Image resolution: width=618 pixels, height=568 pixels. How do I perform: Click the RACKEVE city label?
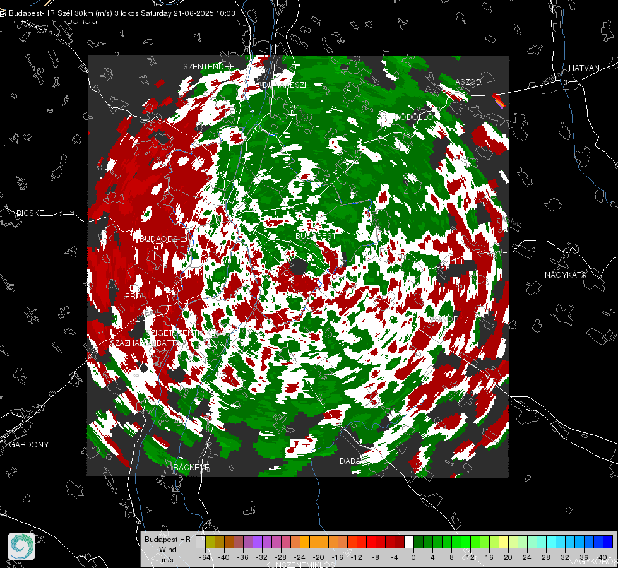coord(191,467)
